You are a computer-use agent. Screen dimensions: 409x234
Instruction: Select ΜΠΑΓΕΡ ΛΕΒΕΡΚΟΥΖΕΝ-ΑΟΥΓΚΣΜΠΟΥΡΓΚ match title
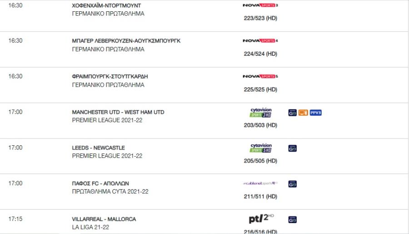tap(126, 41)
